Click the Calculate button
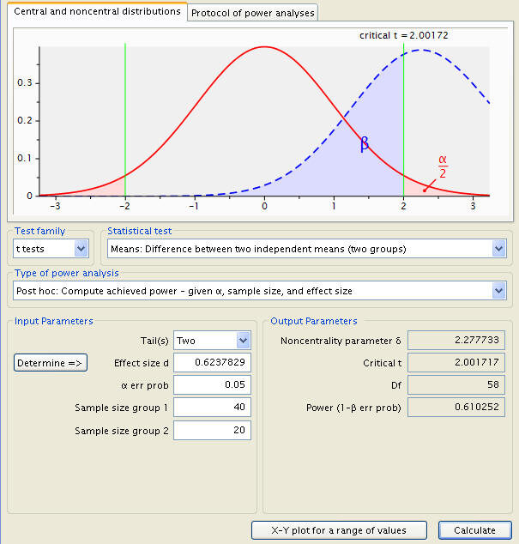The height and width of the screenshot is (544, 519). 475,530
